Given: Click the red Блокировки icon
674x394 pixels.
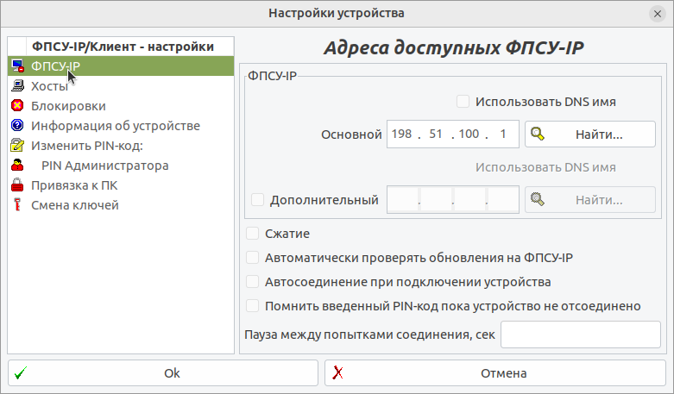Looking at the screenshot, I should coord(17,106).
